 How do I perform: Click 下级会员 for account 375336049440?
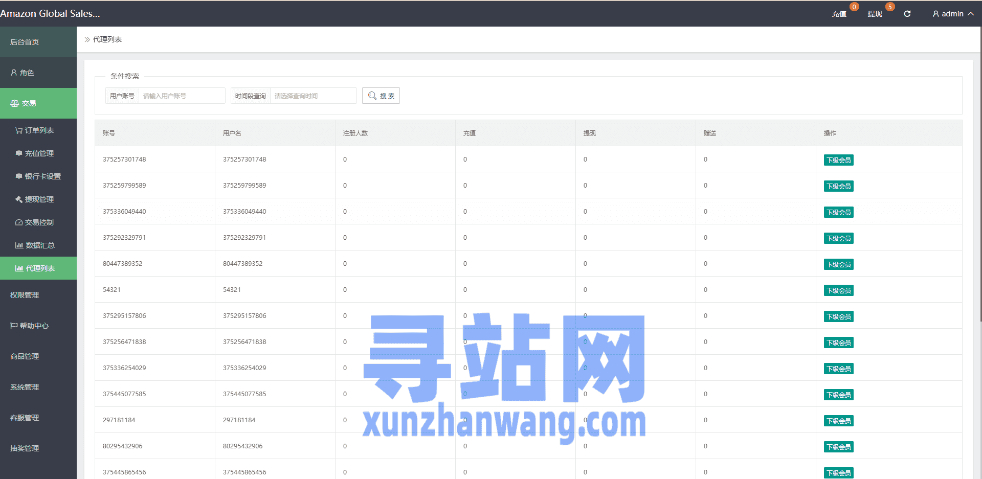click(x=839, y=212)
